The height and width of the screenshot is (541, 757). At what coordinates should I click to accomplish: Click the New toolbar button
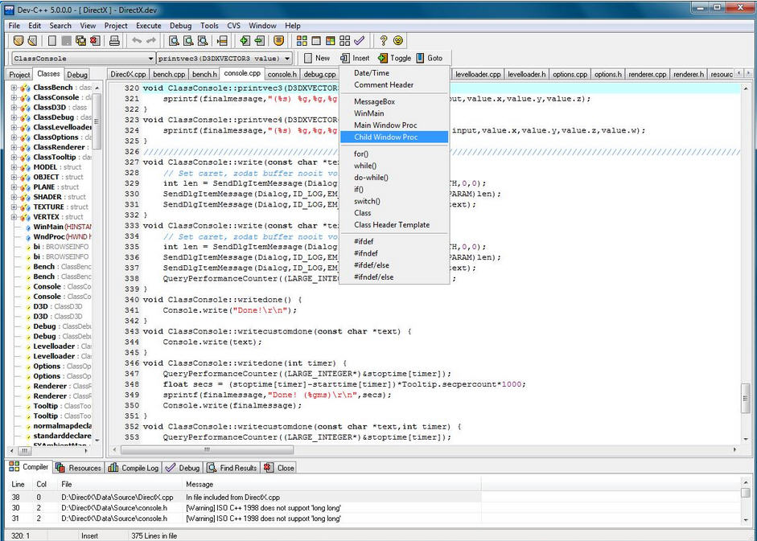[315, 58]
